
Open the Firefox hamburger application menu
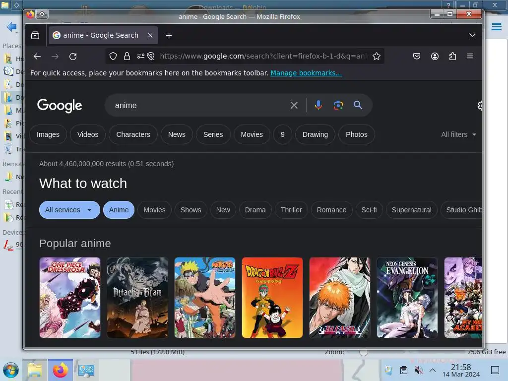tap(470, 56)
